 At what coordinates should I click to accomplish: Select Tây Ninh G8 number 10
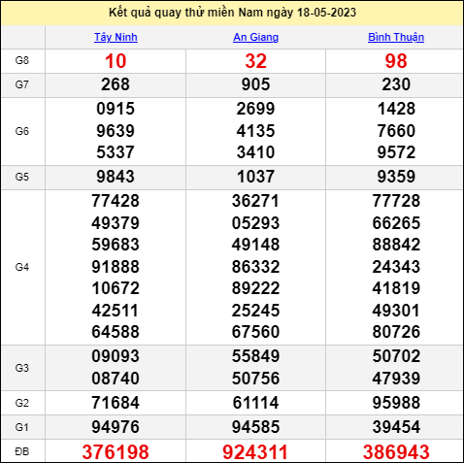[x=116, y=61]
